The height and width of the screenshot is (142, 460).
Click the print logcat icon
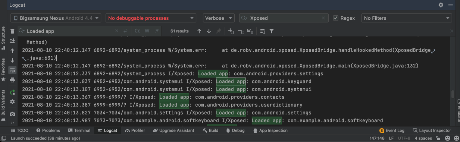point(12,80)
